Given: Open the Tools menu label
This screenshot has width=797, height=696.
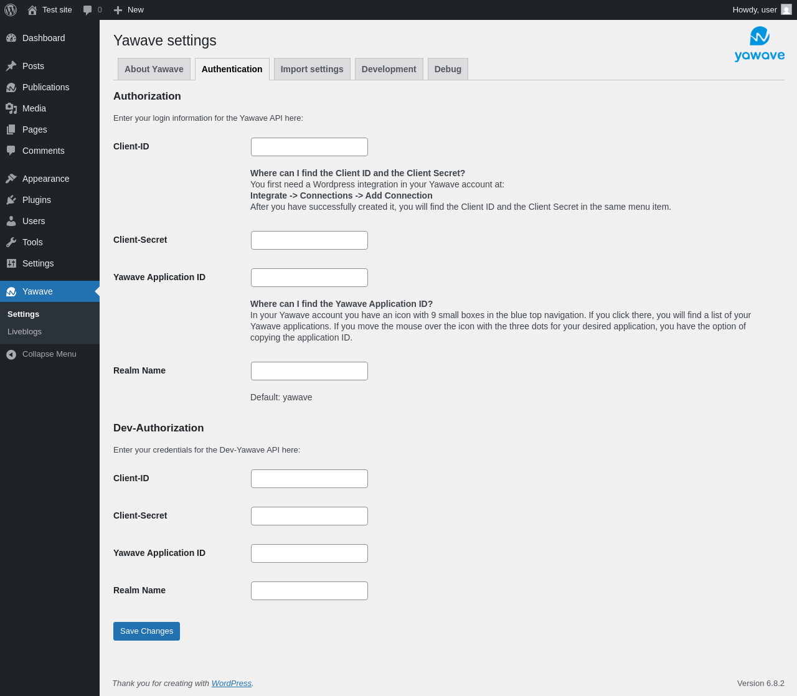Looking at the screenshot, I should (32, 242).
